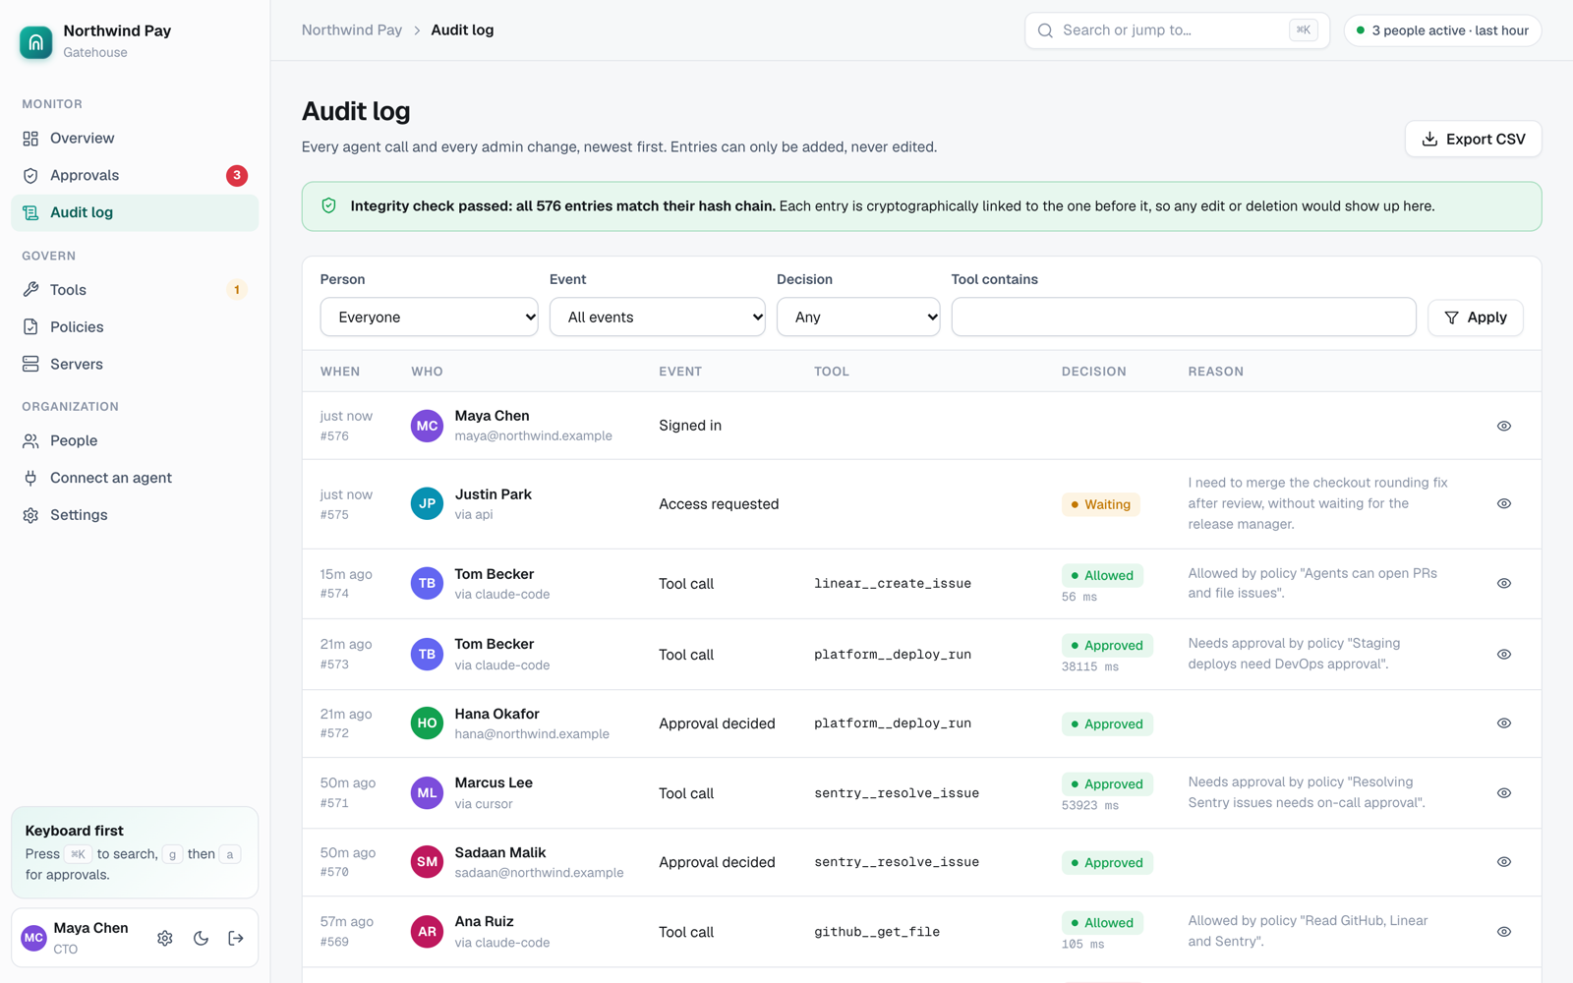View details of entry #573 Tom Becker deploy
This screenshot has height=983, width=1573.
pos(1504,655)
